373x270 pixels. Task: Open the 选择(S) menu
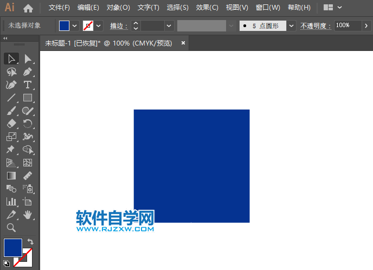tap(178, 8)
